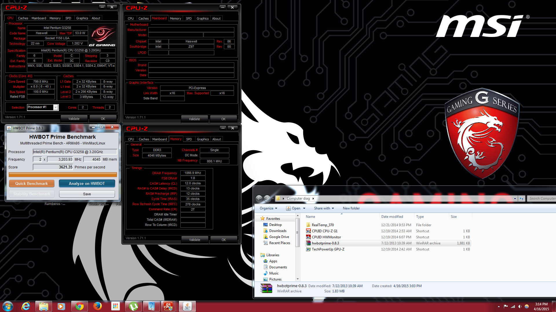Screen dimensions: 556x312
Task: Switch to the Java HWBOT Prime taskbar icon
Action: tap(187, 306)
